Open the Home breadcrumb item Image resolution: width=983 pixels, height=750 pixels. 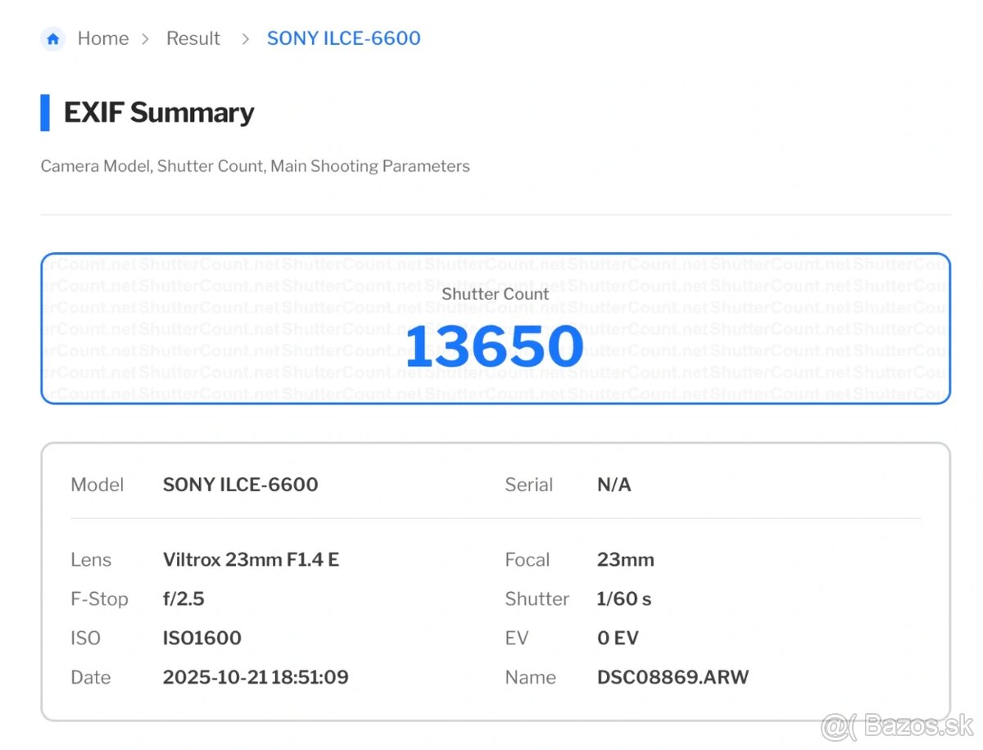pyautogui.click(x=103, y=38)
